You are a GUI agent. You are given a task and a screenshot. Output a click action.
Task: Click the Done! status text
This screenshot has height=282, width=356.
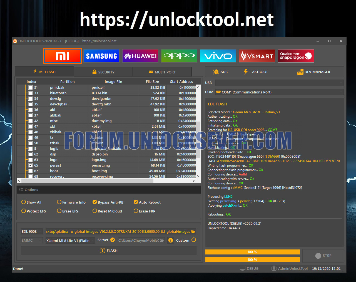coord(18,269)
